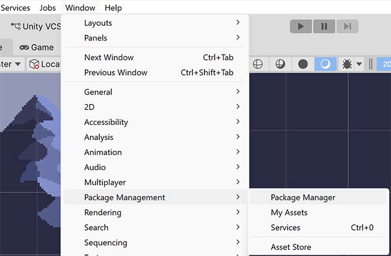391x256 pixels.
Task: Click the Step frame button
Action: 347,26
